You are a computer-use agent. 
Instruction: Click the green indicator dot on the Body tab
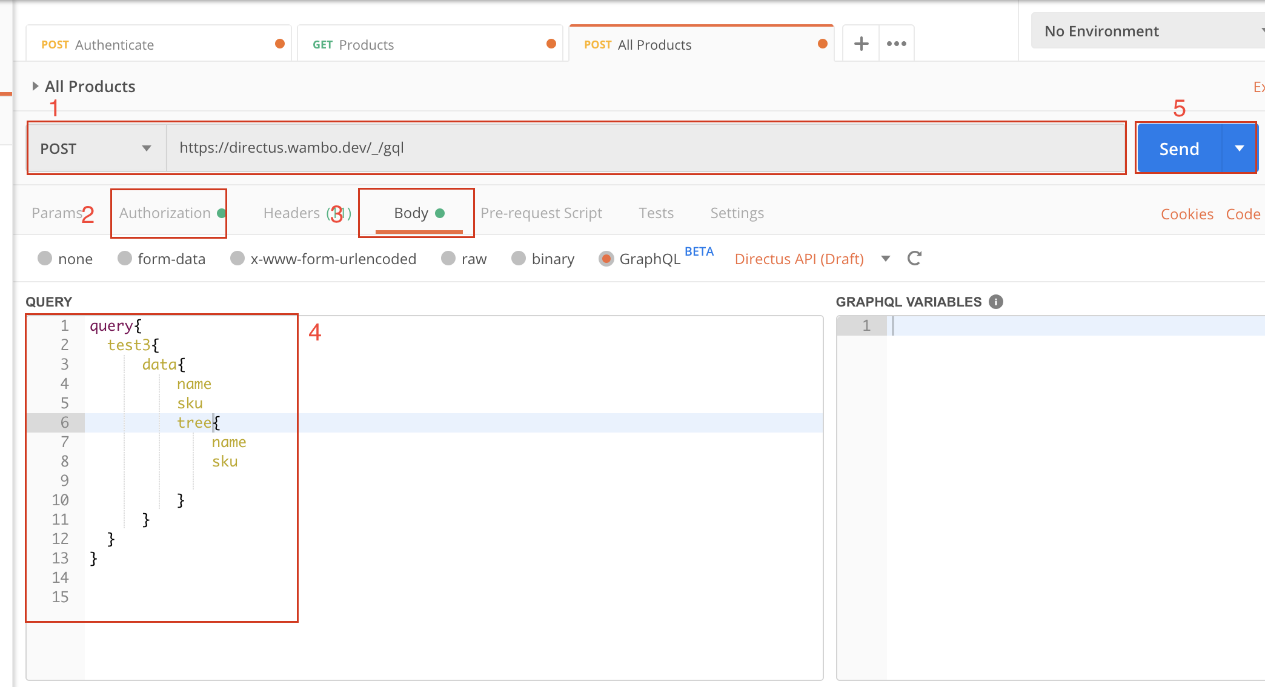coord(440,213)
